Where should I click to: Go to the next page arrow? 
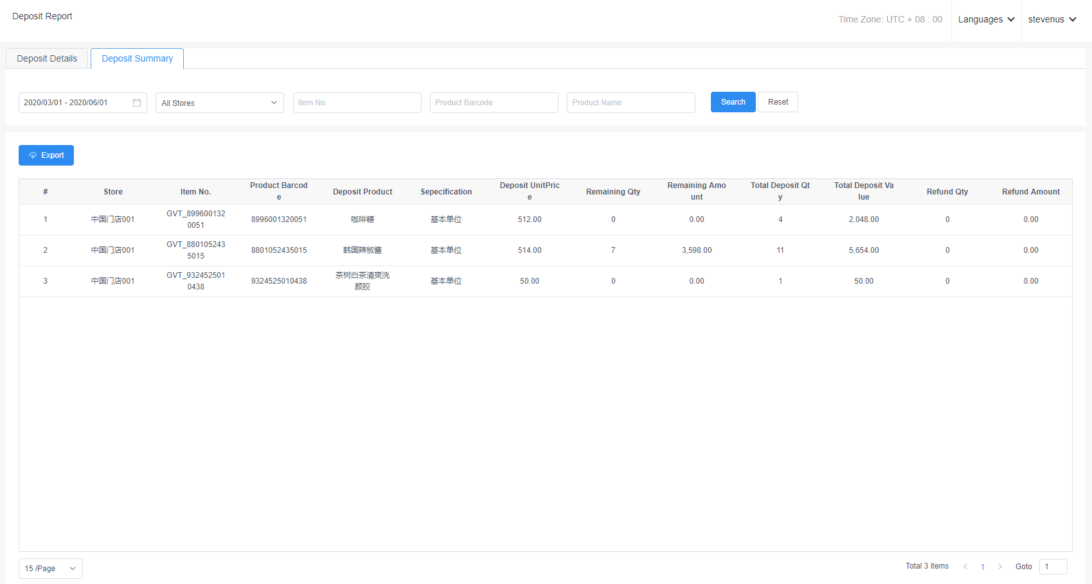[x=1000, y=567]
